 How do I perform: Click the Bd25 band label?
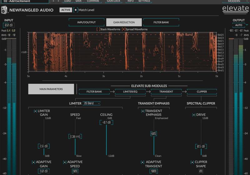pos(221,35)
